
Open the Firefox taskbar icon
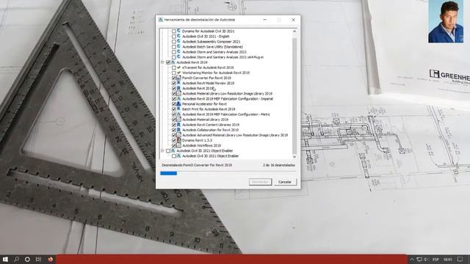coord(50,259)
